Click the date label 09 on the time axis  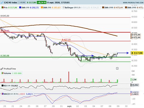point(118,106)
